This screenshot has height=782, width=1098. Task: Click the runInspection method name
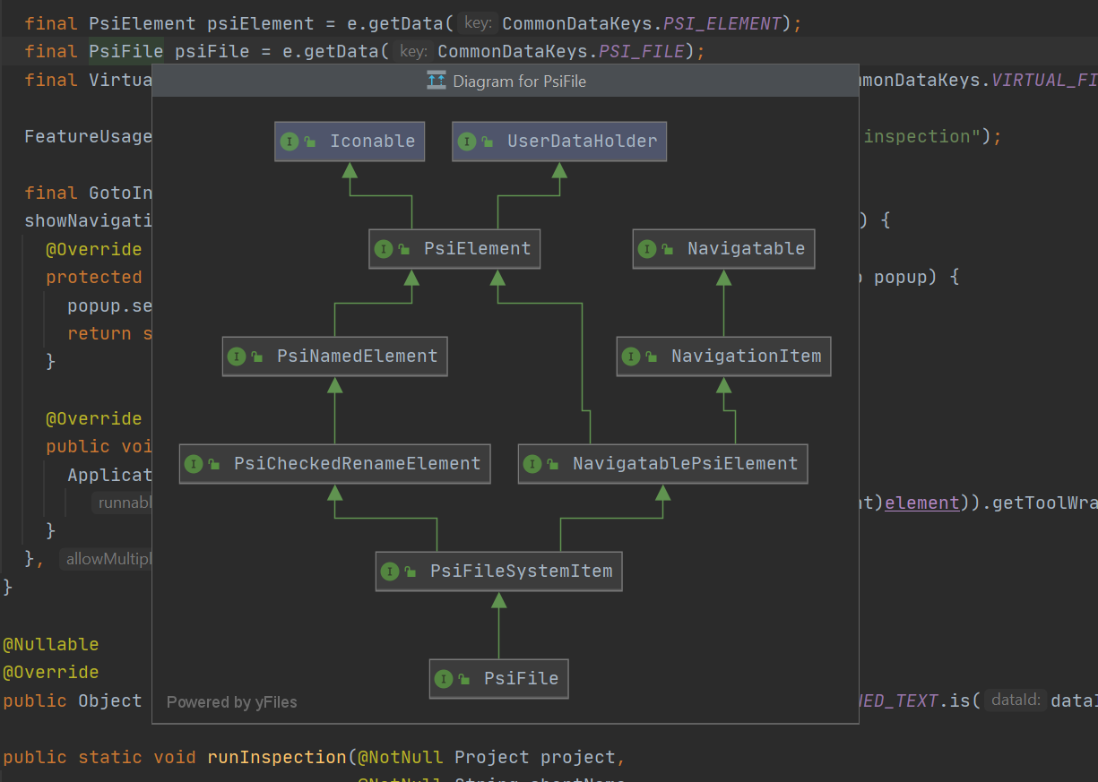click(277, 758)
